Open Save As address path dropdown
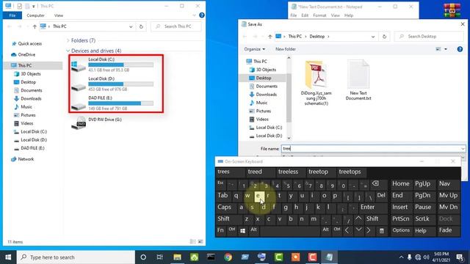The image size is (470, 264). 373,37
